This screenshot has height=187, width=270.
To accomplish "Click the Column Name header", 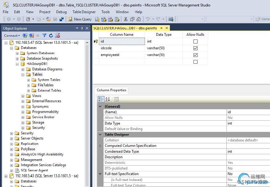I will tap(122, 35).
